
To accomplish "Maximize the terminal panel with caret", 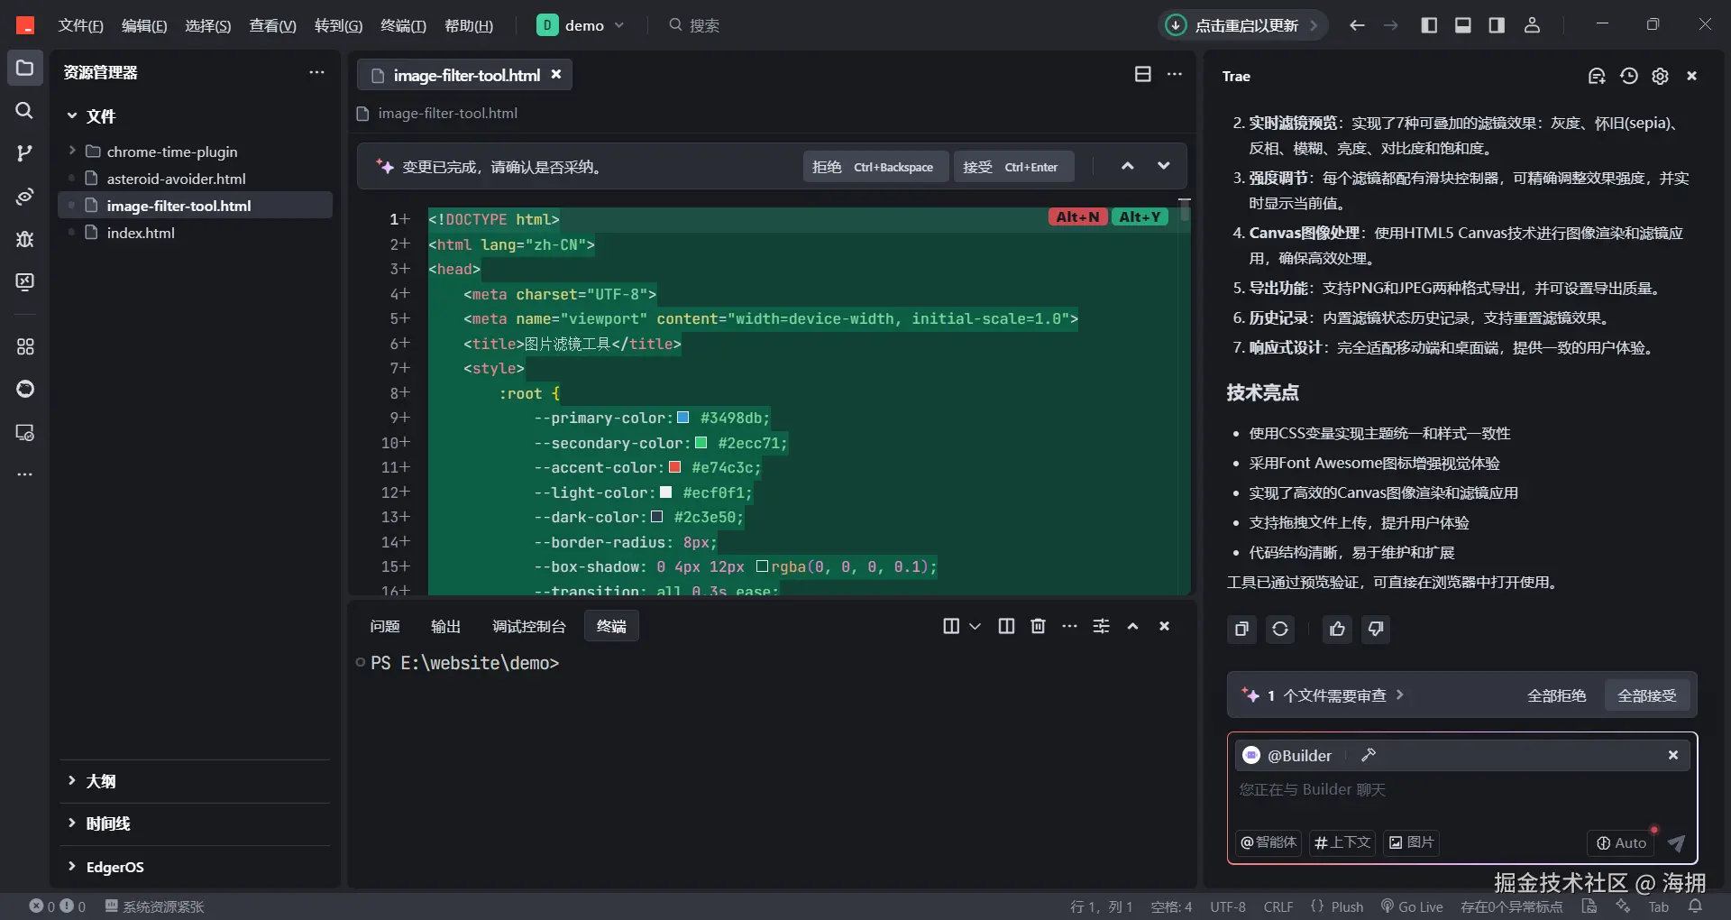I will [x=1133, y=626].
